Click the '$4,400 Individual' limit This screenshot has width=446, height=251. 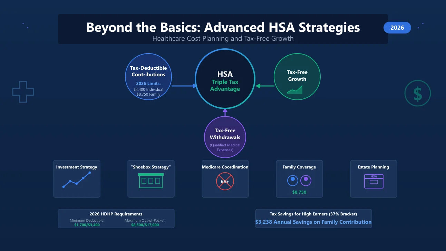click(148, 89)
